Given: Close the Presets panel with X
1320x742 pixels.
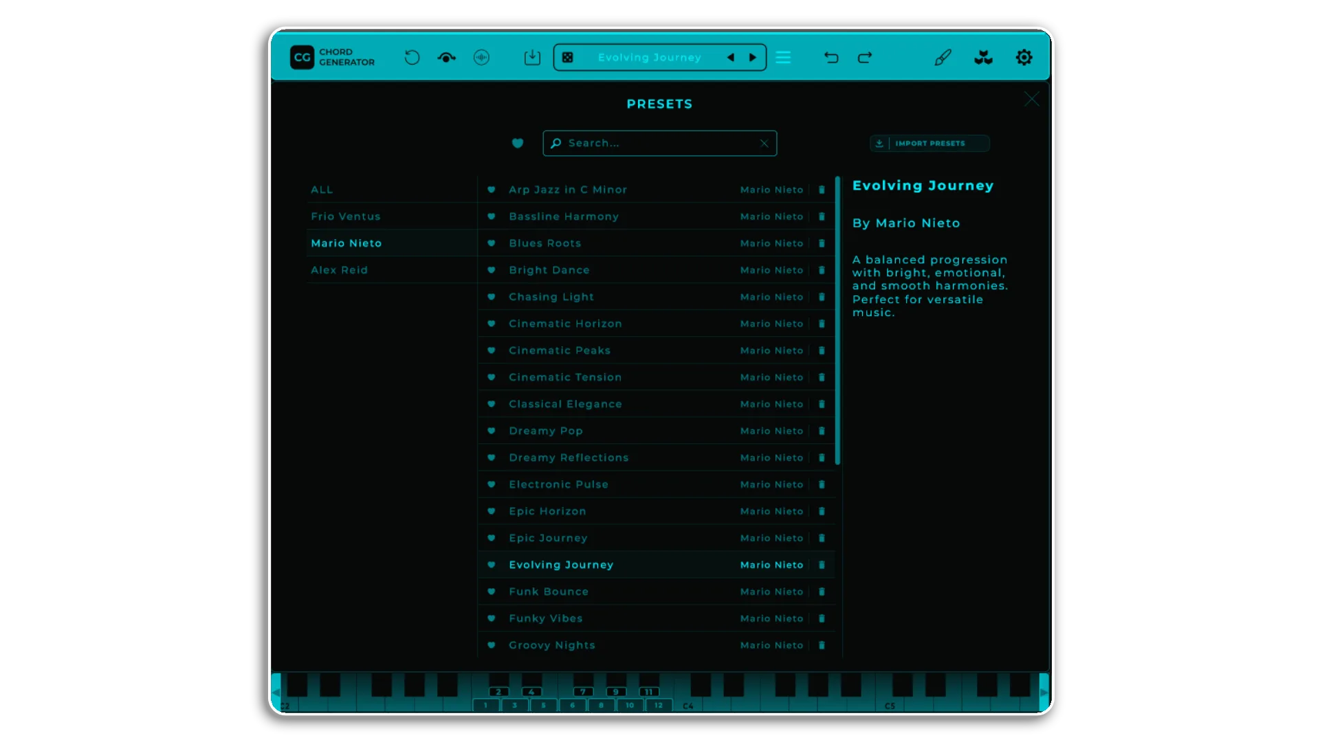Looking at the screenshot, I should (x=1032, y=99).
